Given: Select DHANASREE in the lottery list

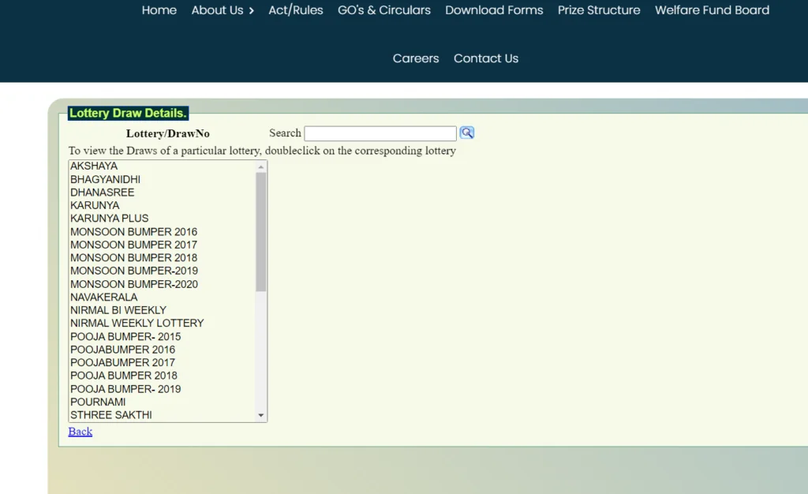Looking at the screenshot, I should (162, 192).
